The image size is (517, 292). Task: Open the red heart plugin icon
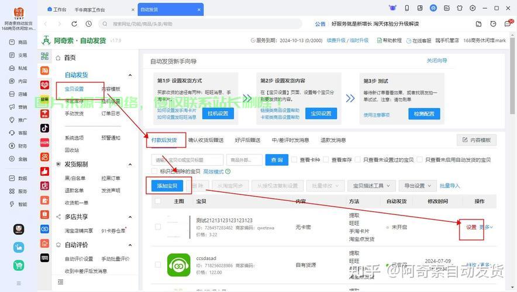45,85
